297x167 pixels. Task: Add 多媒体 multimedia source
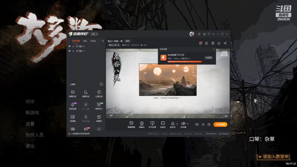(163, 125)
